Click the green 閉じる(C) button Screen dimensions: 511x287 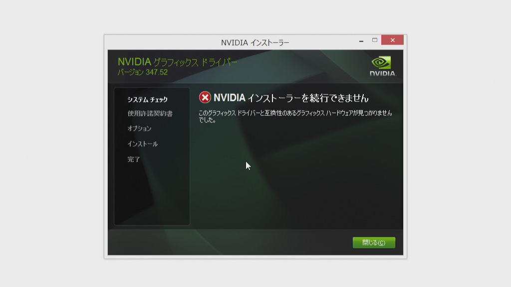click(x=374, y=243)
